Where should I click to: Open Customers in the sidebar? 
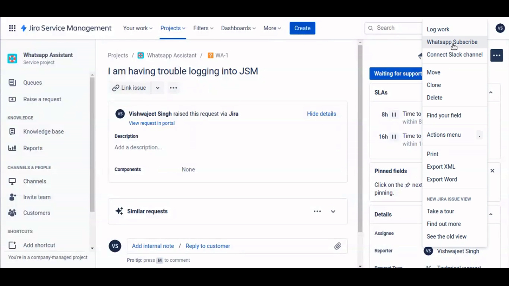pos(37,213)
